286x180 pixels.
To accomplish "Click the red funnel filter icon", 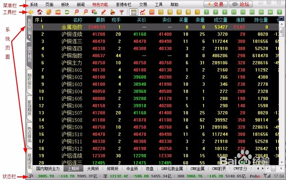I will (x=122, y=12).
